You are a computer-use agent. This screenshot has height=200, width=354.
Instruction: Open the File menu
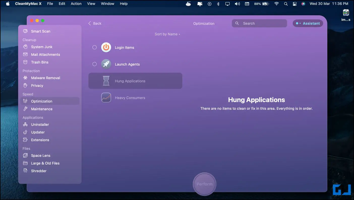coord(50,4)
